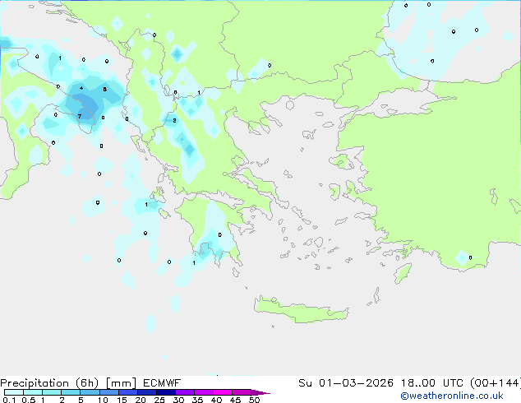
Task: Click the '0.5' legend scale label
Action: coord(29,400)
